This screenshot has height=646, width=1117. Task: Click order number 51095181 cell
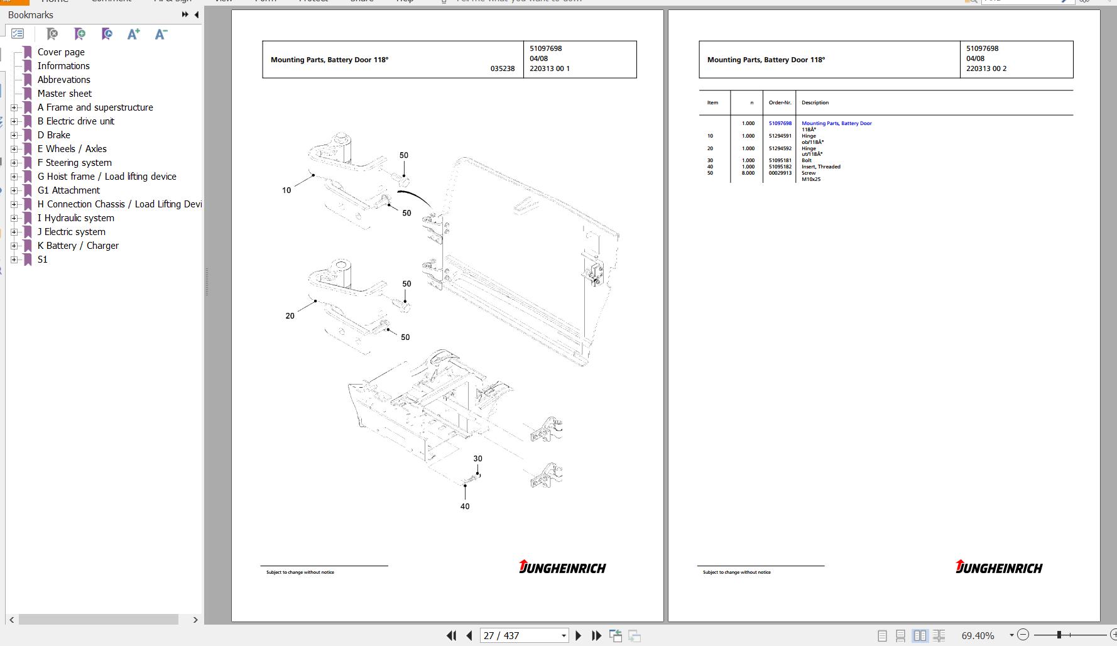[x=780, y=160]
